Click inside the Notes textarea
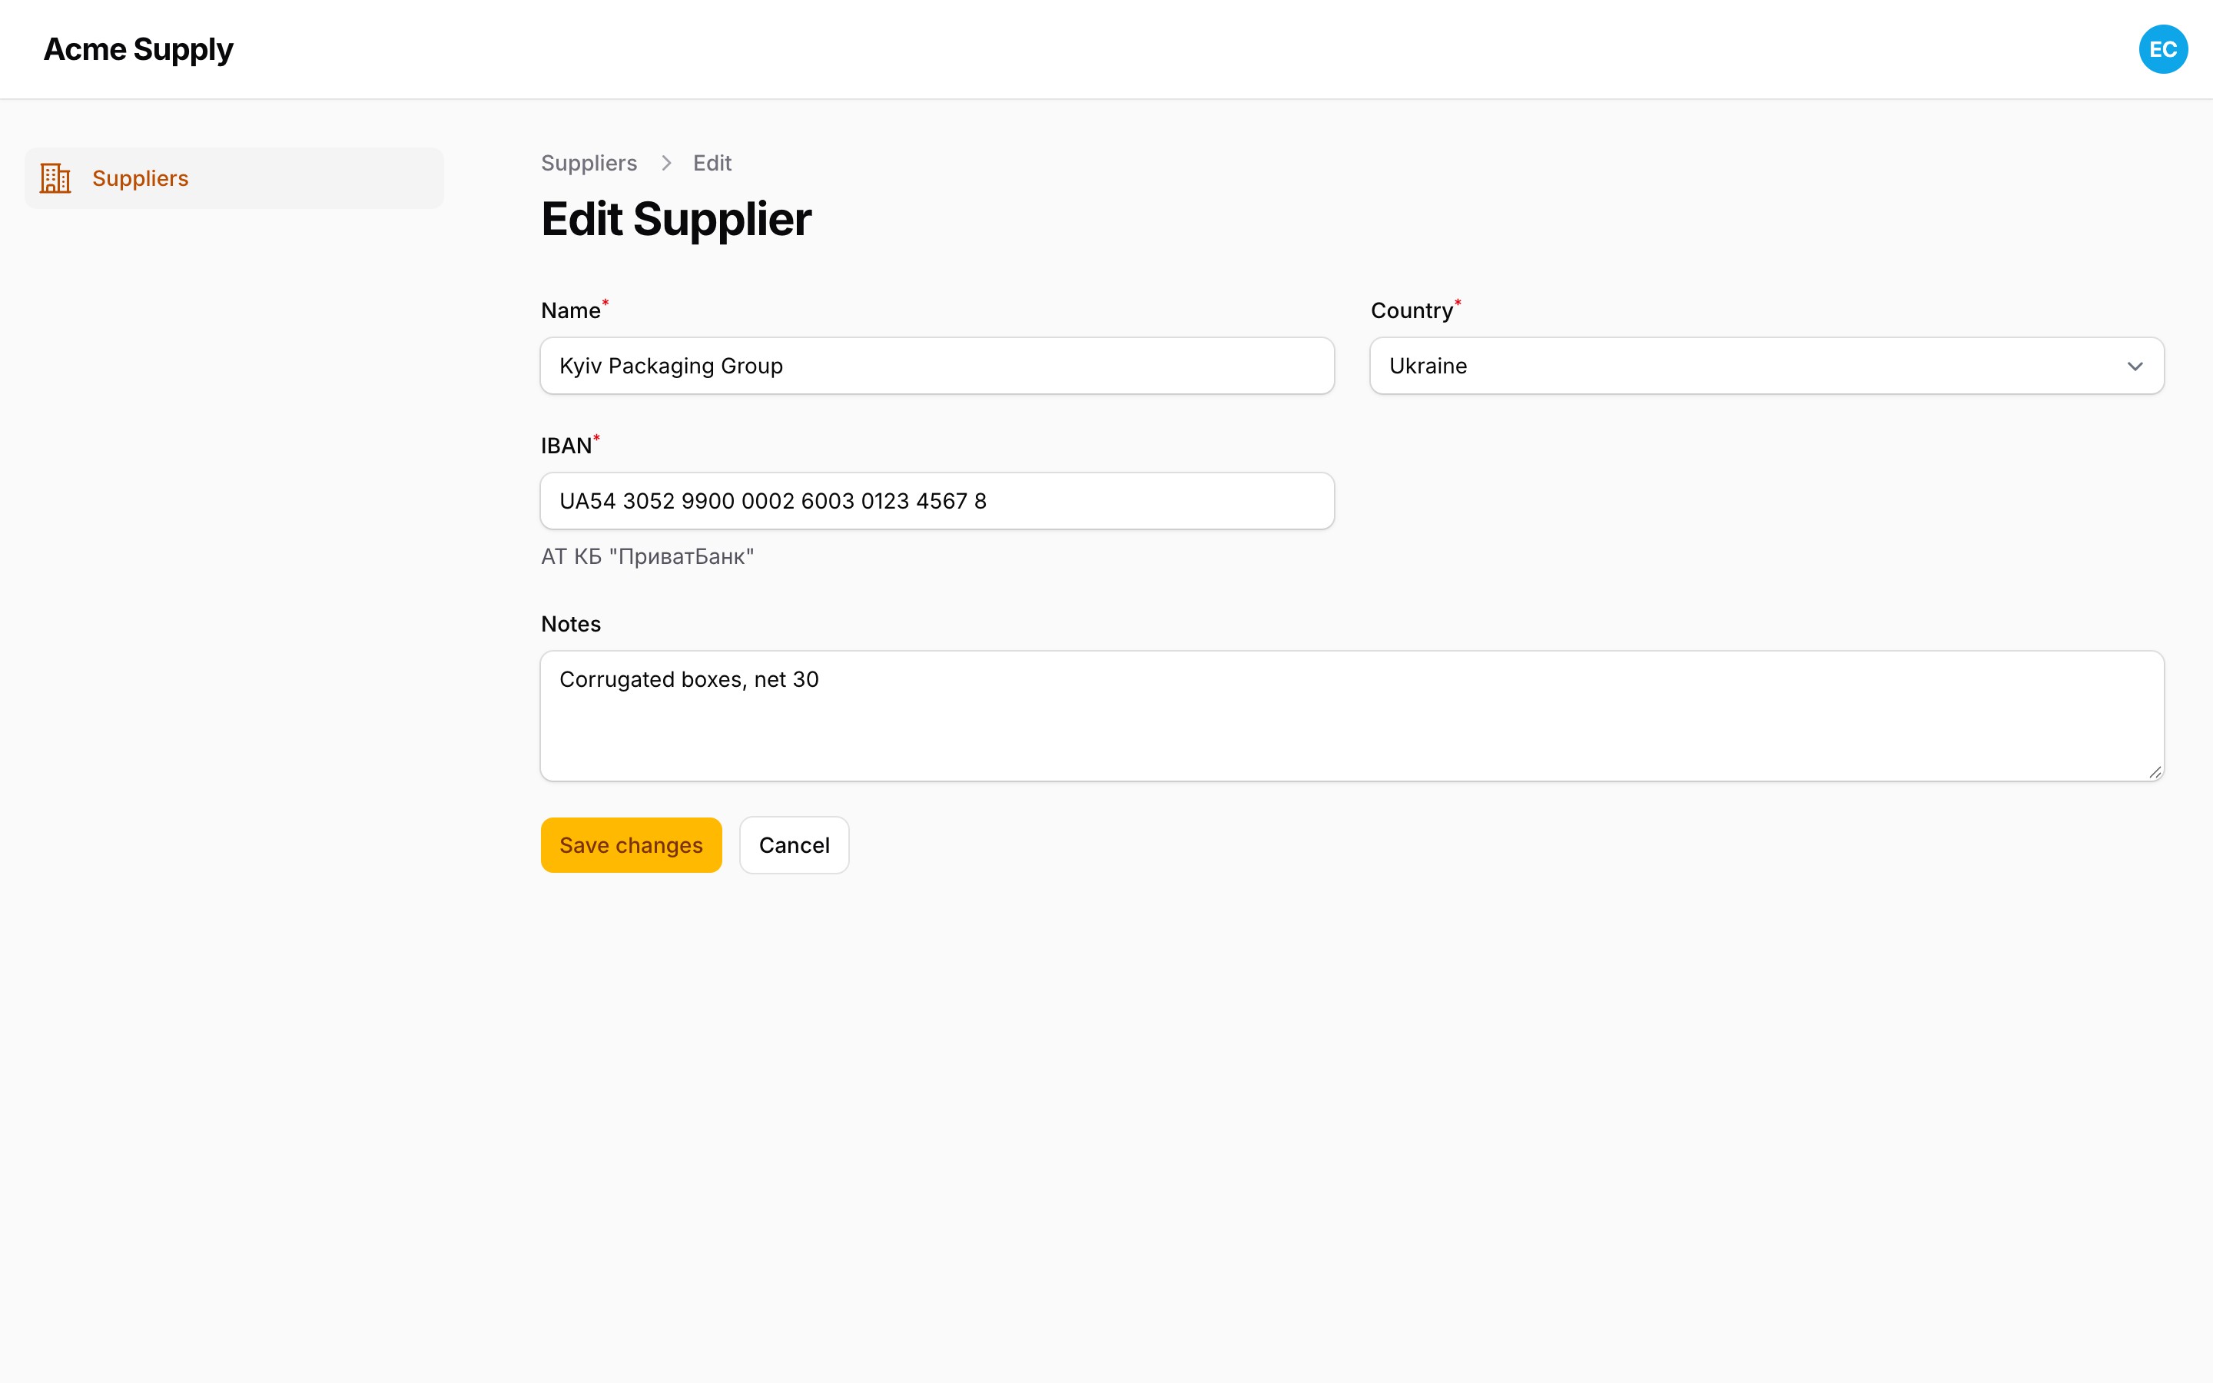Image resolution: width=2213 pixels, height=1383 pixels. 1352,716
